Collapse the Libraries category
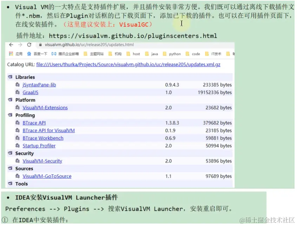 coord(10,77)
